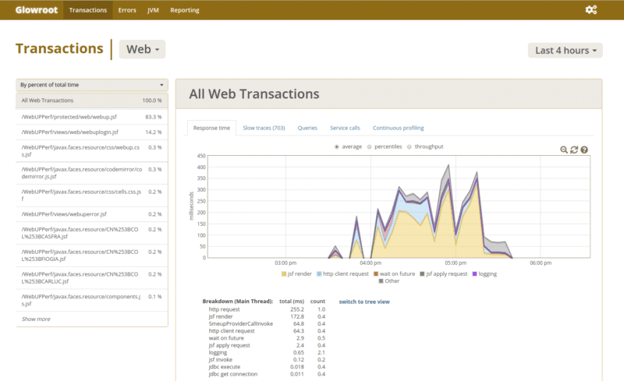Click Show more under the transaction list
The width and height of the screenshot is (624, 381).
click(36, 319)
